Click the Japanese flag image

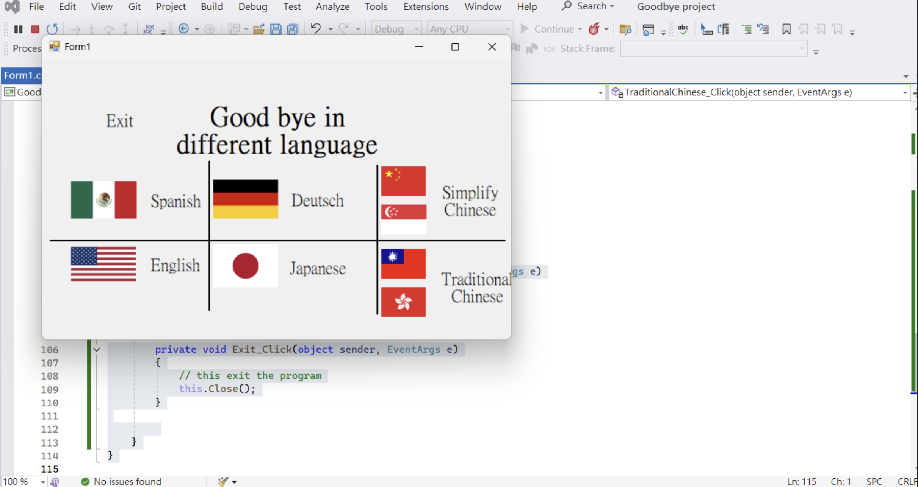(245, 266)
